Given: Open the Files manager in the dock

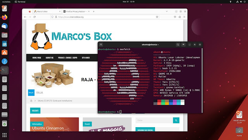Looking at the screenshot, I should click(4, 35).
